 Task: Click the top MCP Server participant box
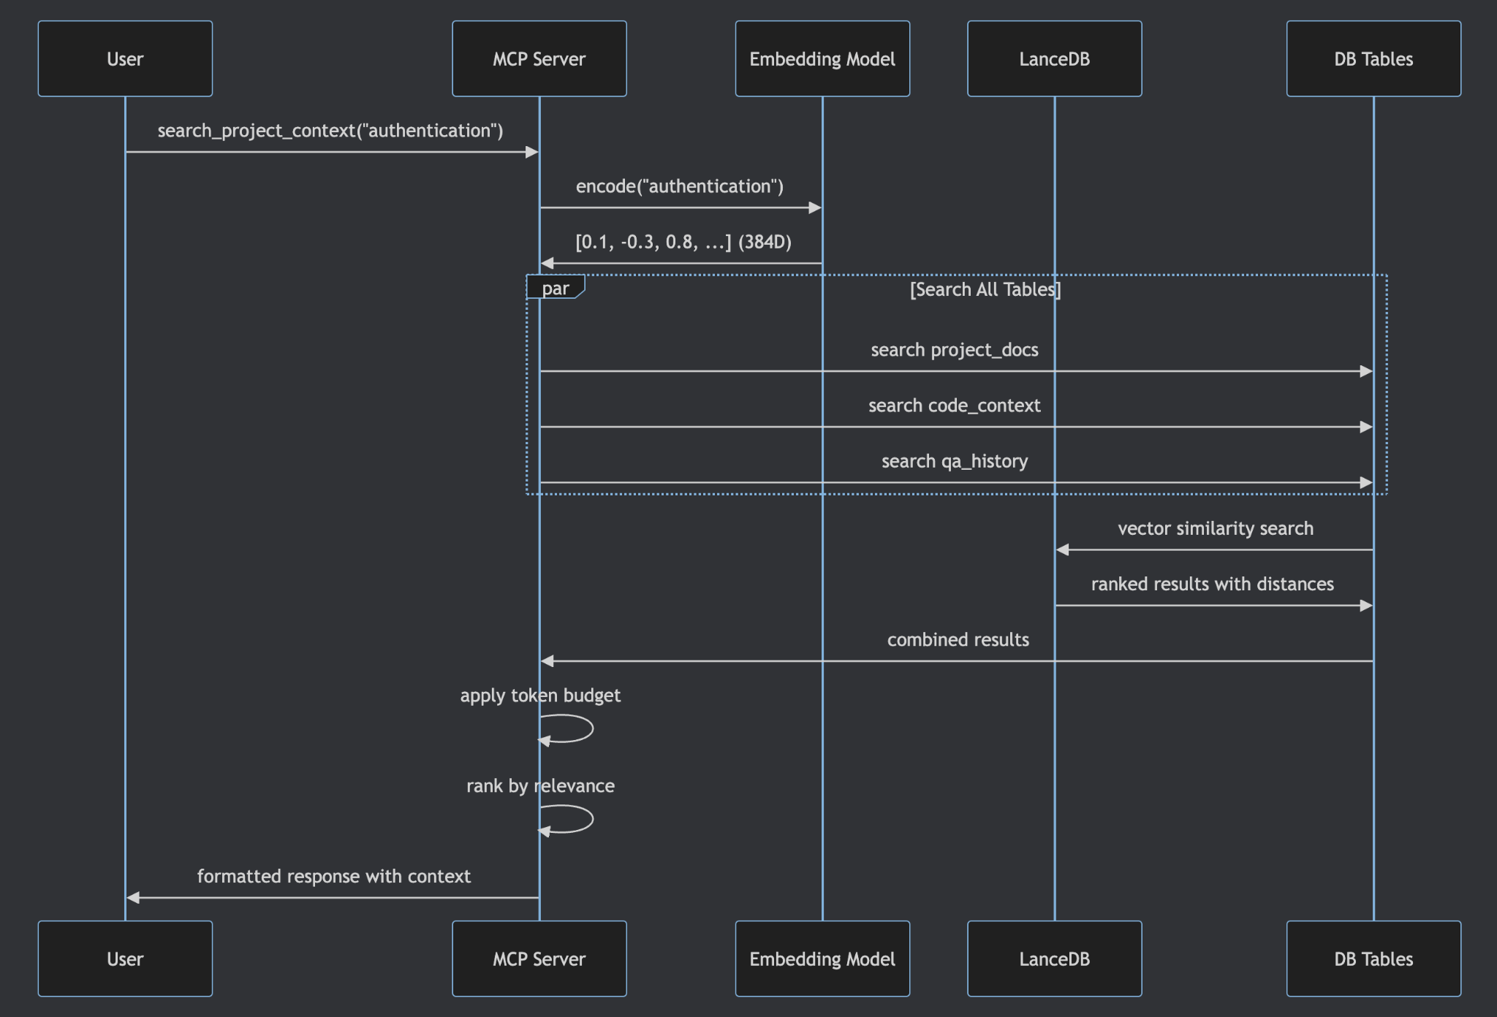coord(539,58)
